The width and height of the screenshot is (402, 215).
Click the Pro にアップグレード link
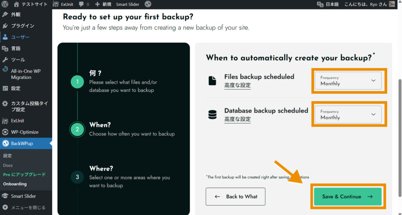(24, 175)
